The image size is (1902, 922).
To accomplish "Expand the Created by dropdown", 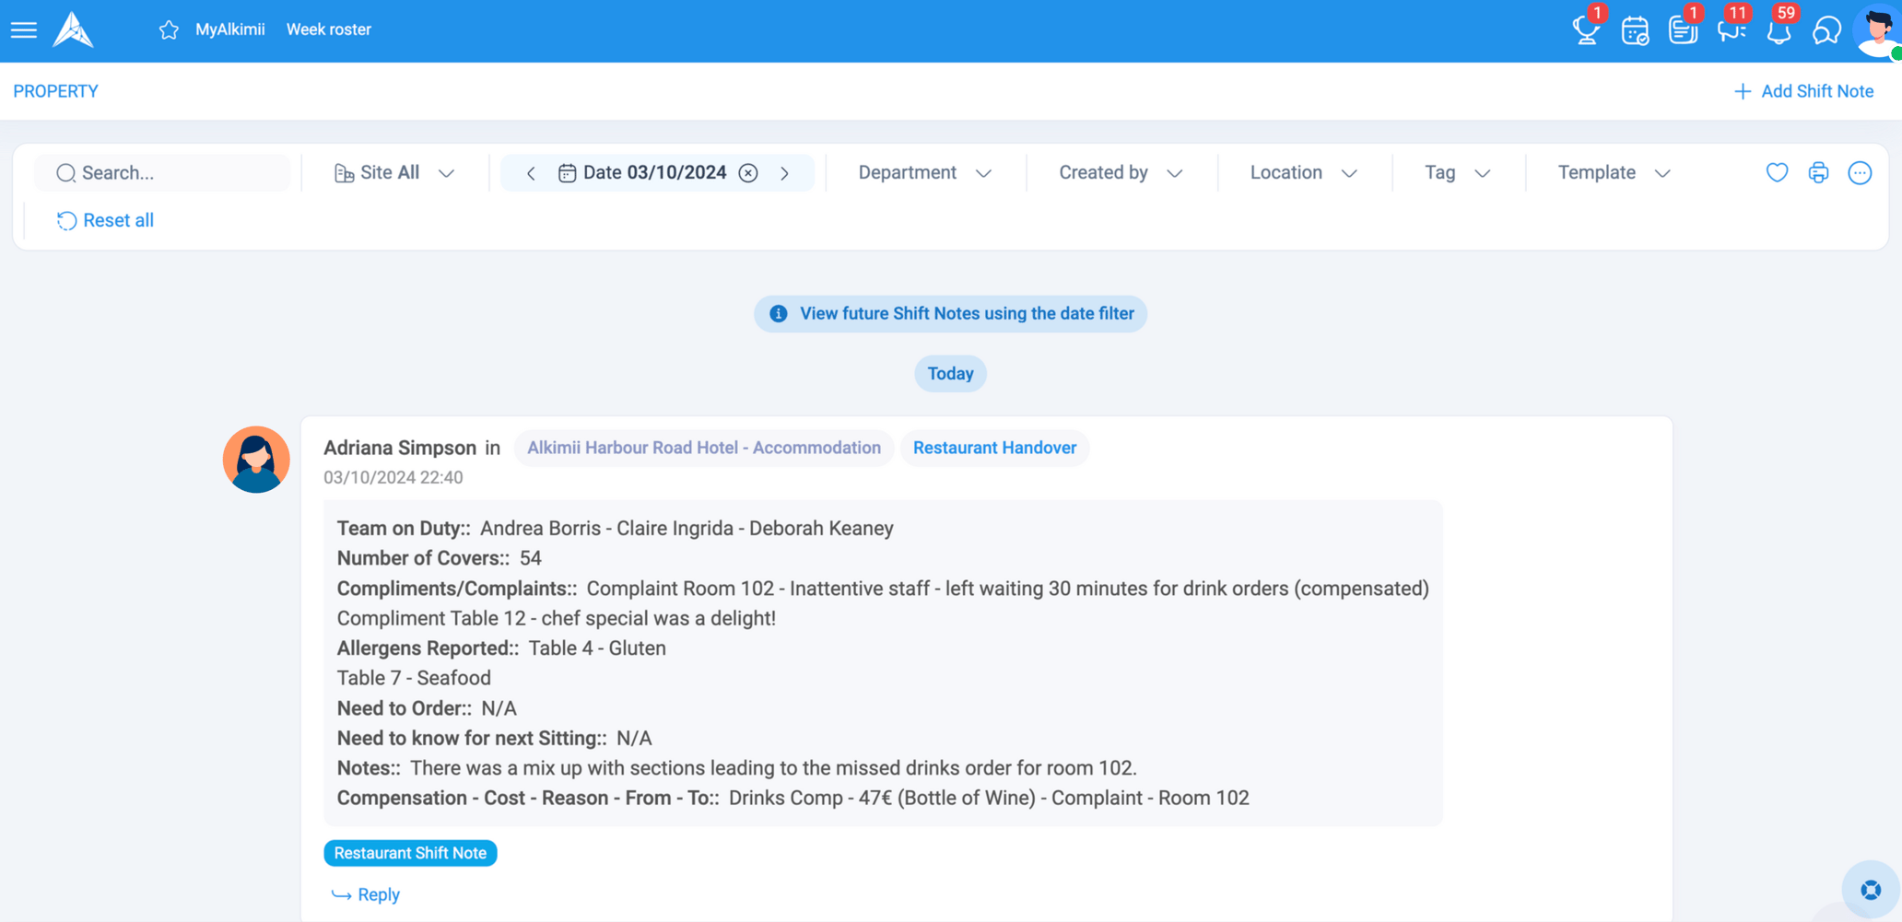I will pos(1120,173).
